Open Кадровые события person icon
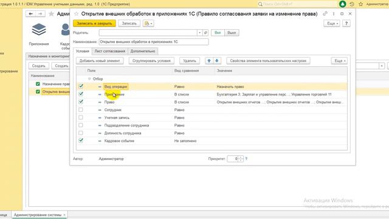 pyautogui.click(x=65, y=30)
